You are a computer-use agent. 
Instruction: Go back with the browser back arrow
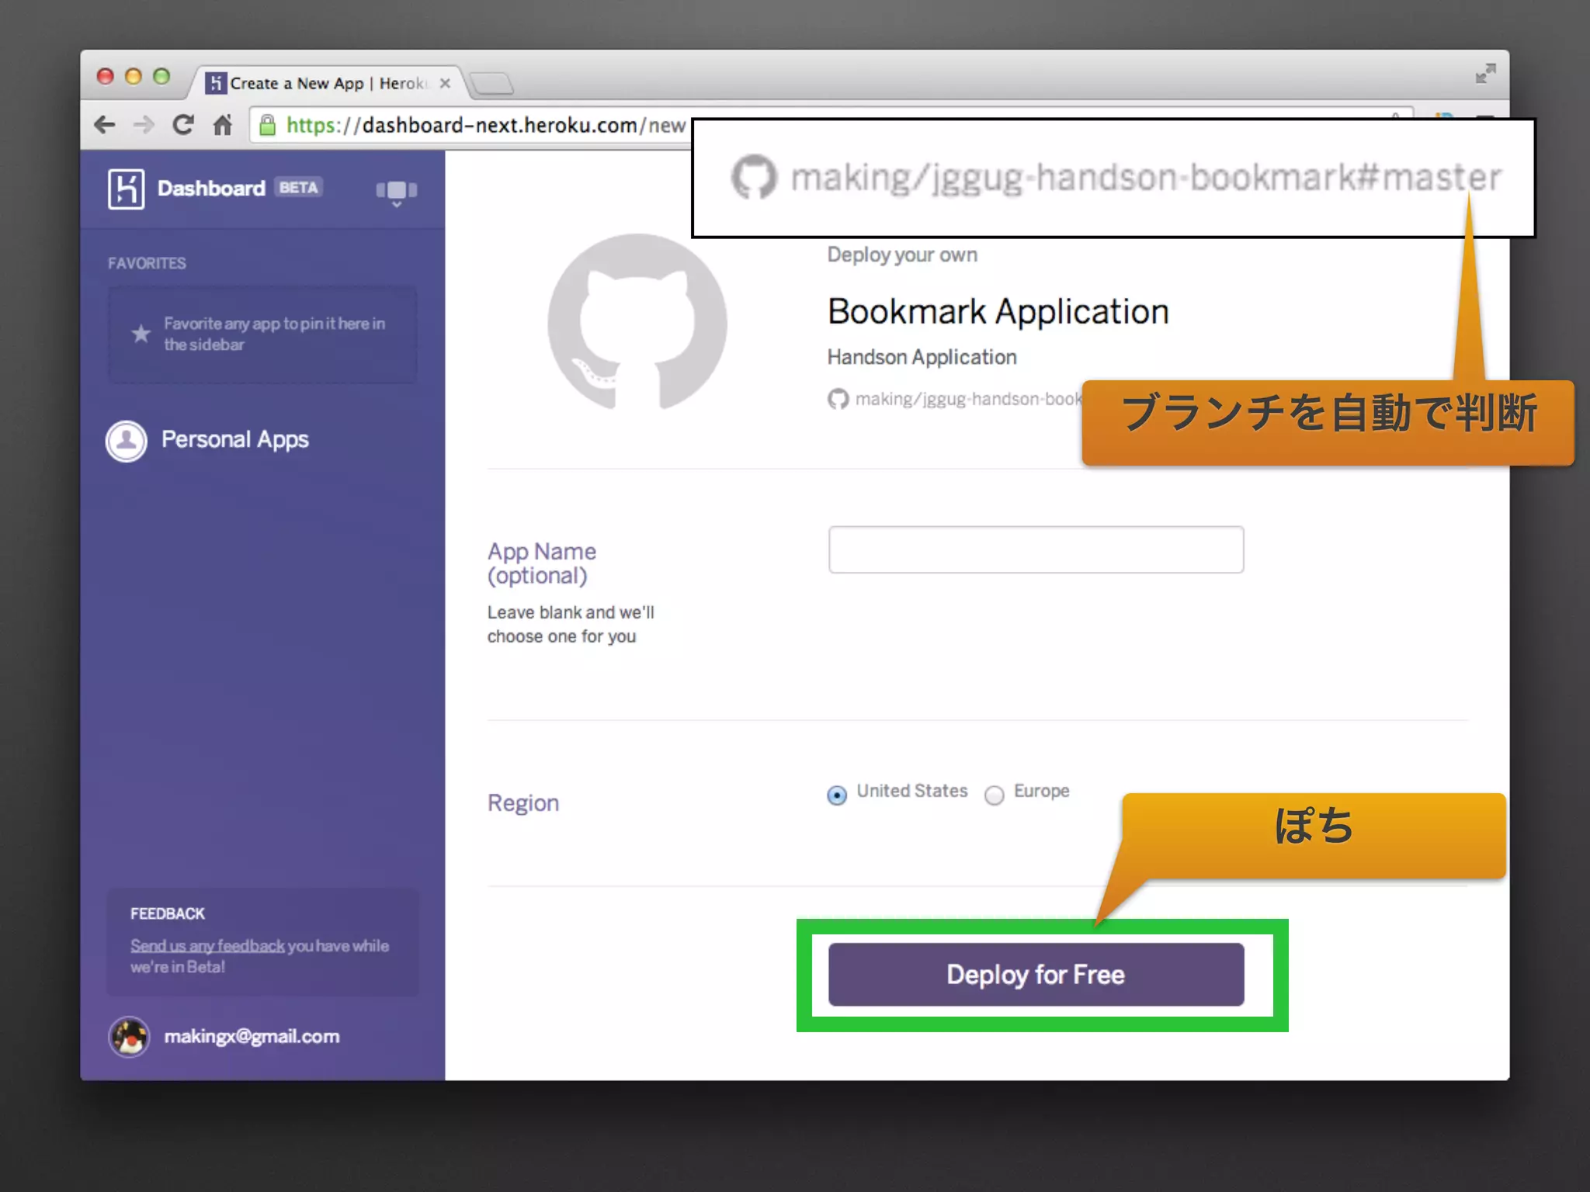coord(104,125)
